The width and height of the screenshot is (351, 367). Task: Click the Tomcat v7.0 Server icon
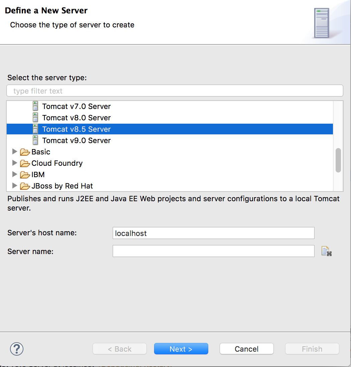[35, 106]
